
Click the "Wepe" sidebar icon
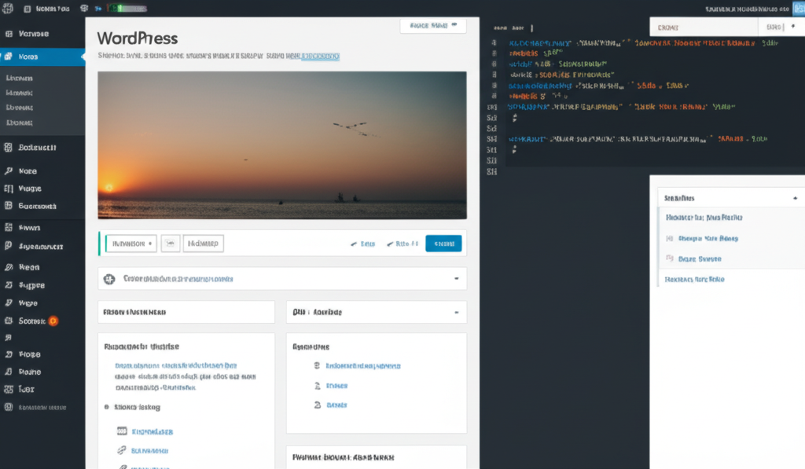[9, 302]
